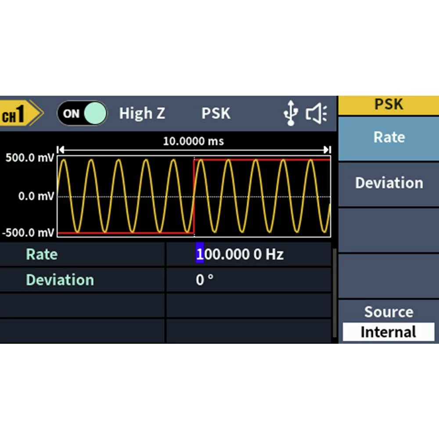This screenshot has height=439, width=439.
Task: Select the Rate softkey in side menu
Action: click(x=389, y=138)
